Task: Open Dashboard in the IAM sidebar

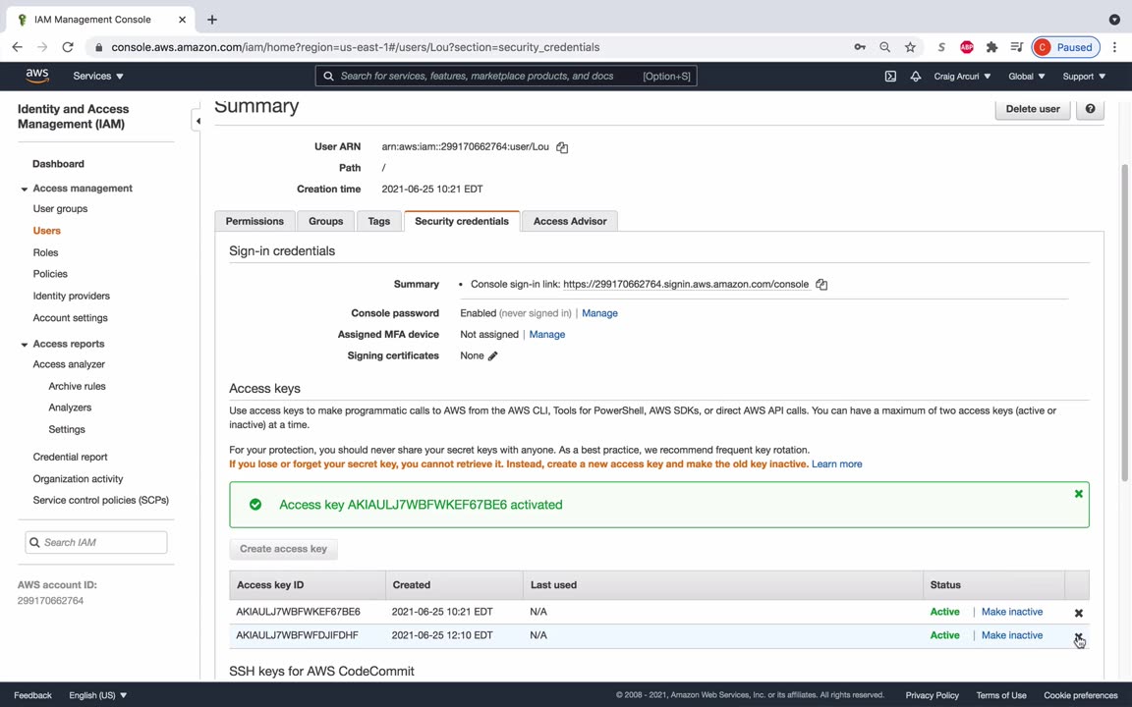Action: [59, 164]
